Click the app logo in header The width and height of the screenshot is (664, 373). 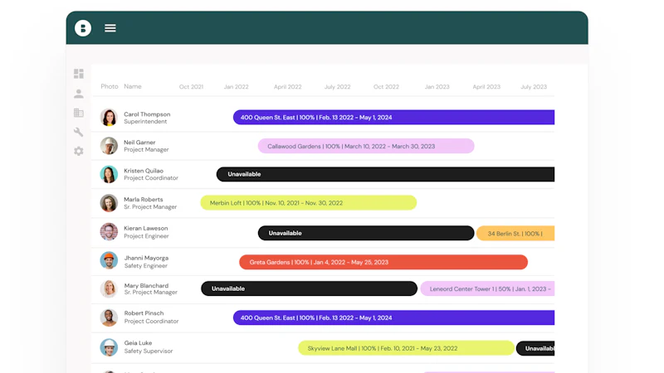[83, 28]
